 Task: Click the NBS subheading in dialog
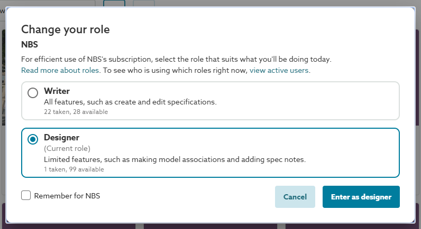pyautogui.click(x=29, y=45)
